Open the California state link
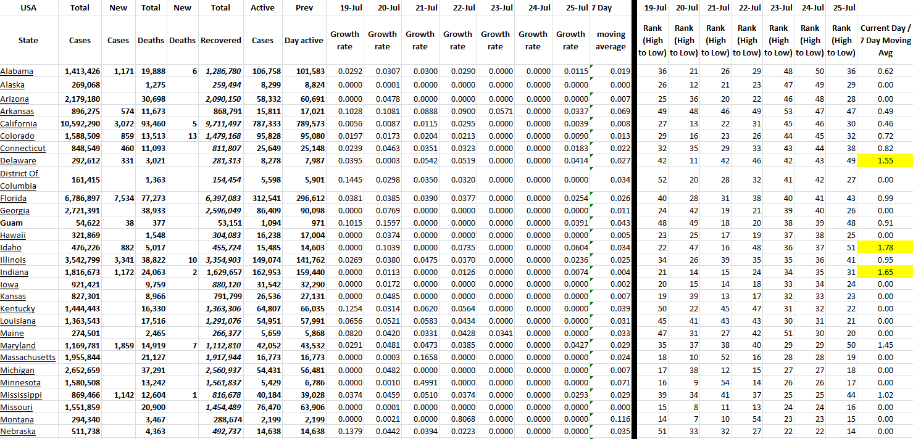 [20, 124]
